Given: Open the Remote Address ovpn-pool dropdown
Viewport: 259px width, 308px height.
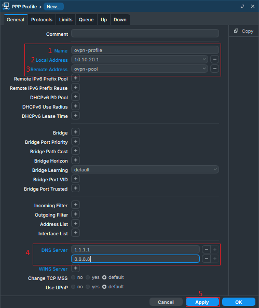Looking at the screenshot, I should pyautogui.click(x=204, y=69).
